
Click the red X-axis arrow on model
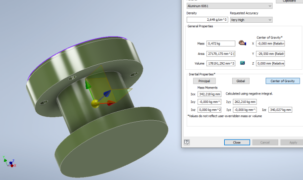coord(111,103)
